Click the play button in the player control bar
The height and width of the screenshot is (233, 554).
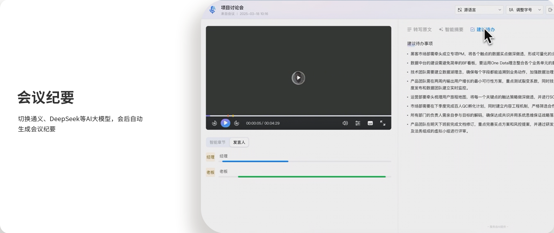click(x=225, y=123)
